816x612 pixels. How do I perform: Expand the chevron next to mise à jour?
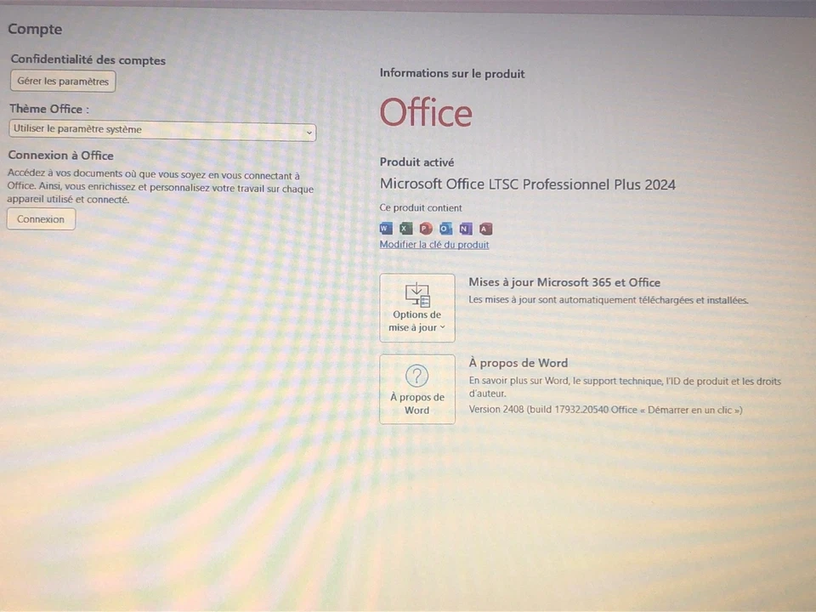[440, 327]
